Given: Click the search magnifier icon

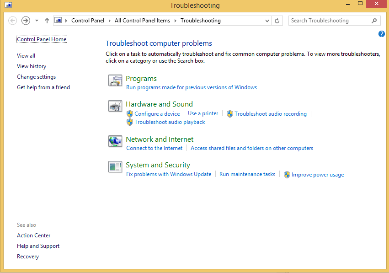Looking at the screenshot, I should pyautogui.click(x=374, y=21).
